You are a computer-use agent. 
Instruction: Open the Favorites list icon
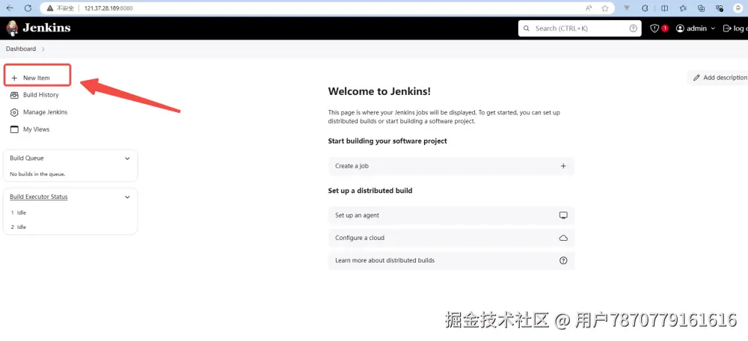[683, 8]
